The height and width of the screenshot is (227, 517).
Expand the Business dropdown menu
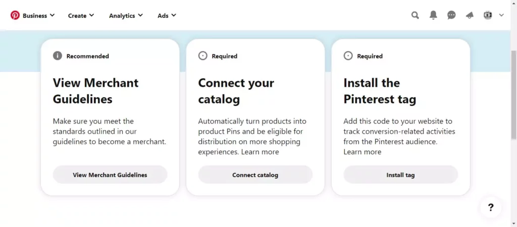39,16
